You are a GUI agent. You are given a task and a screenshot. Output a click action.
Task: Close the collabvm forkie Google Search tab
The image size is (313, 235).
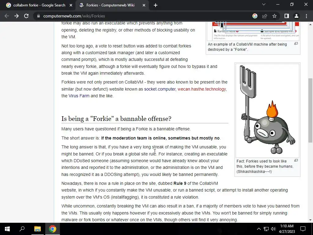coord(71,5)
